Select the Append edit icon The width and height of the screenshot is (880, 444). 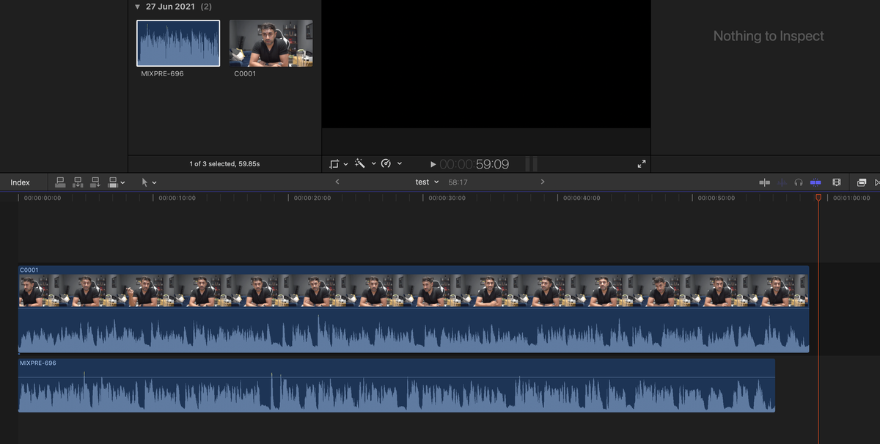[x=95, y=182]
